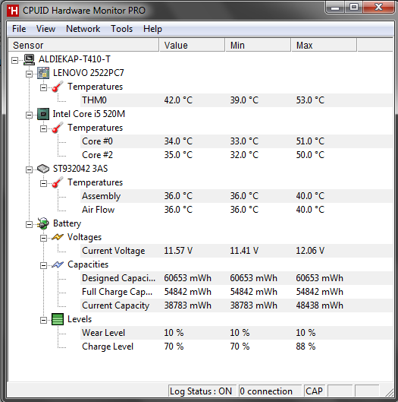Click the CPUID Hardware Monitor app icon in title bar
This screenshot has height=402, width=398.
pyautogui.click(x=12, y=11)
